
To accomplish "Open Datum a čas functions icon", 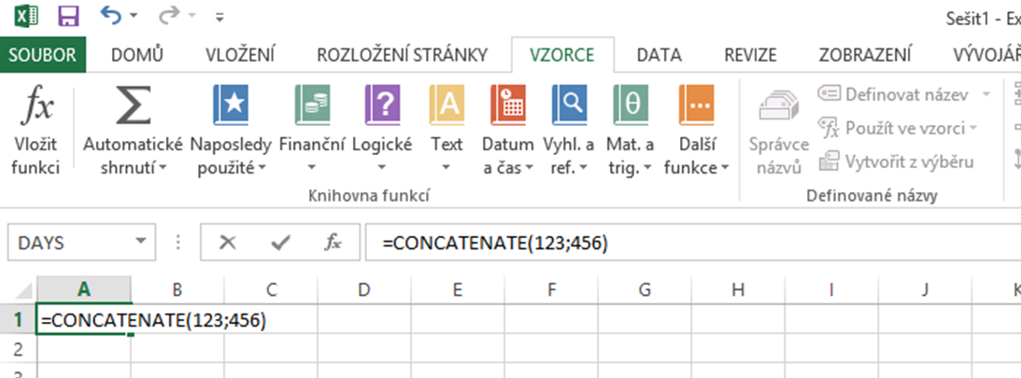I will pos(508,105).
